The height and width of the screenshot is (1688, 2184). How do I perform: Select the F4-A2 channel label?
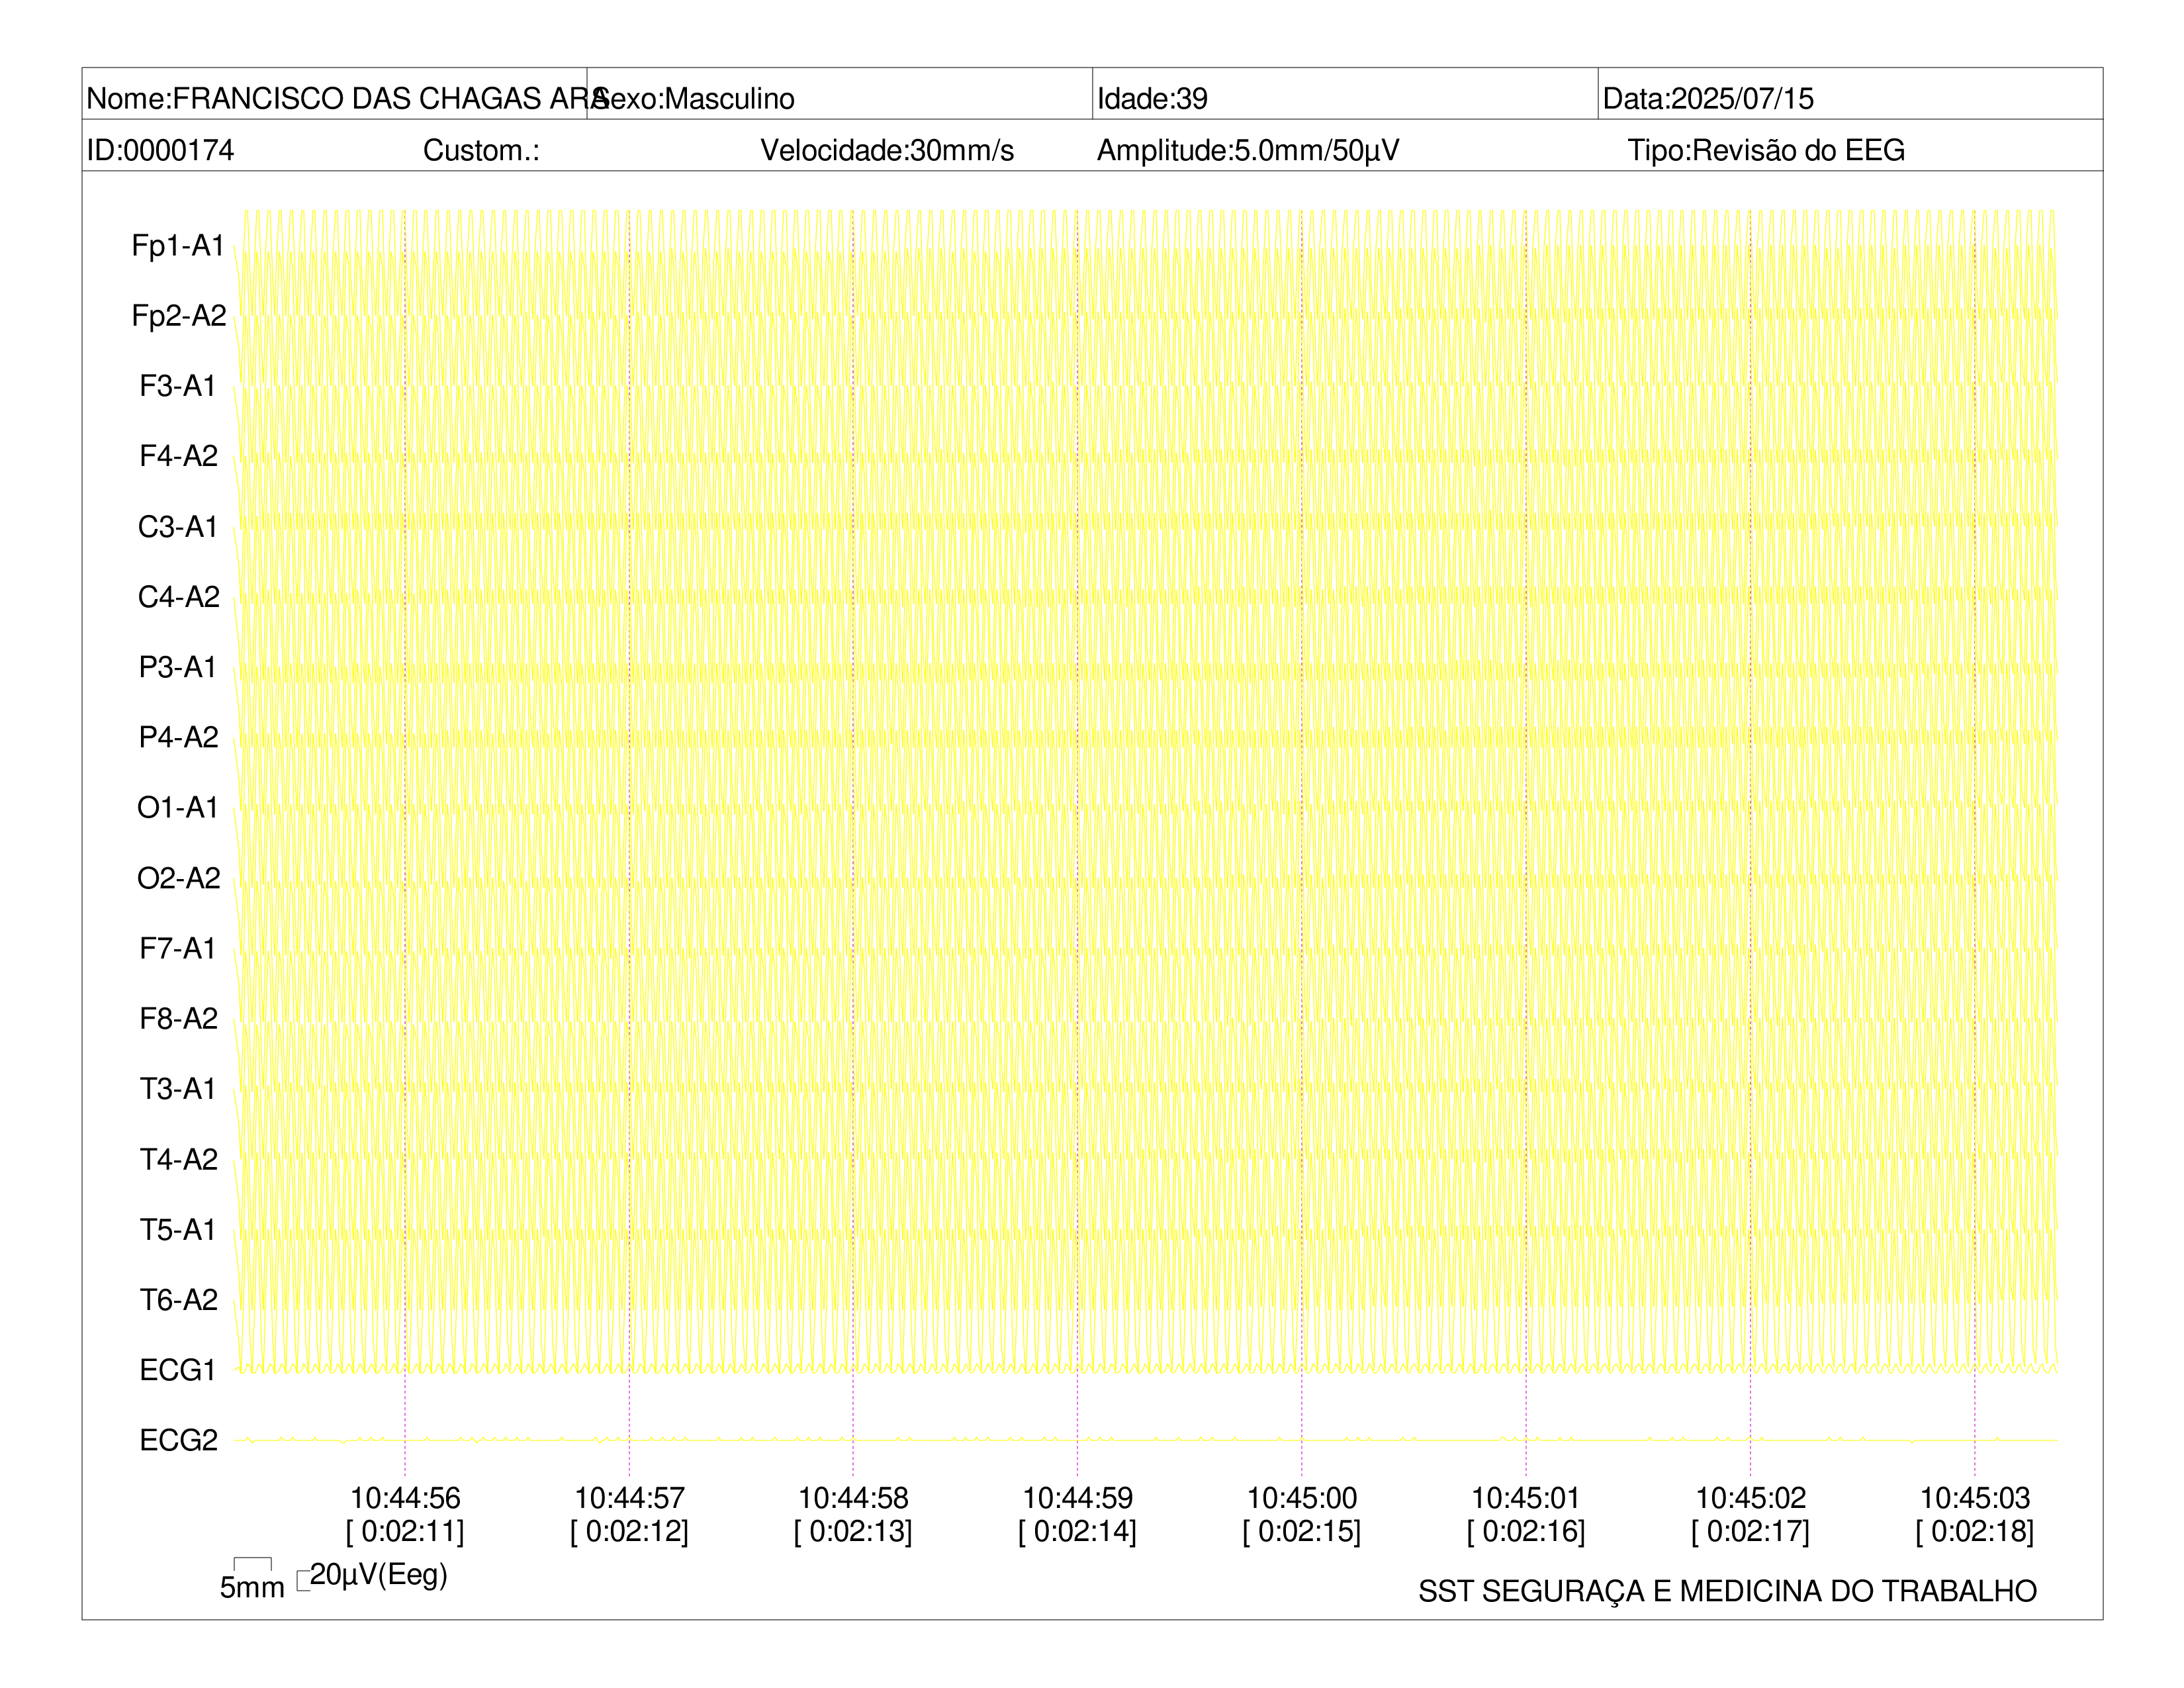(x=179, y=456)
